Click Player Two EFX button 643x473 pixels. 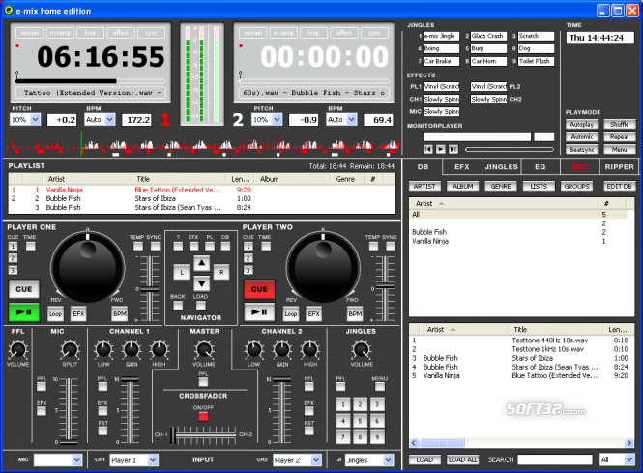click(x=313, y=314)
